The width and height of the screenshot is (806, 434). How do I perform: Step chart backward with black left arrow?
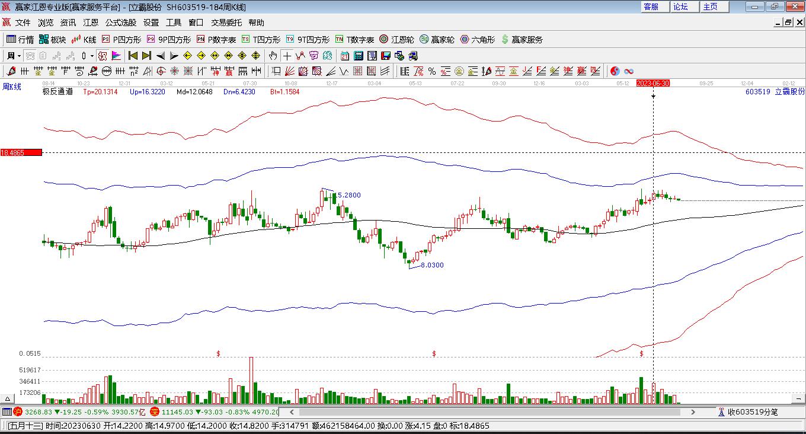[x=160, y=56]
